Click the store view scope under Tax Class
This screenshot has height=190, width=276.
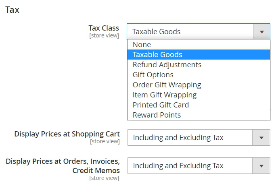pos(104,36)
